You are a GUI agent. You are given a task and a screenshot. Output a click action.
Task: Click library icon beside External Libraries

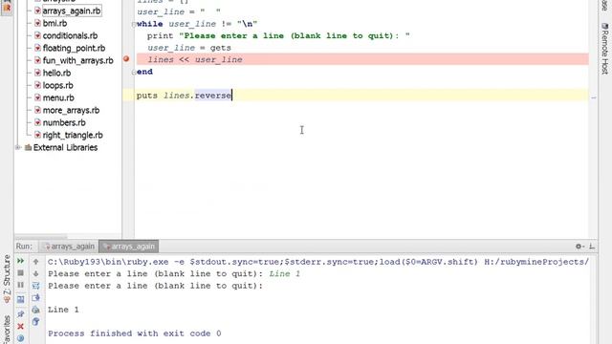coord(28,148)
